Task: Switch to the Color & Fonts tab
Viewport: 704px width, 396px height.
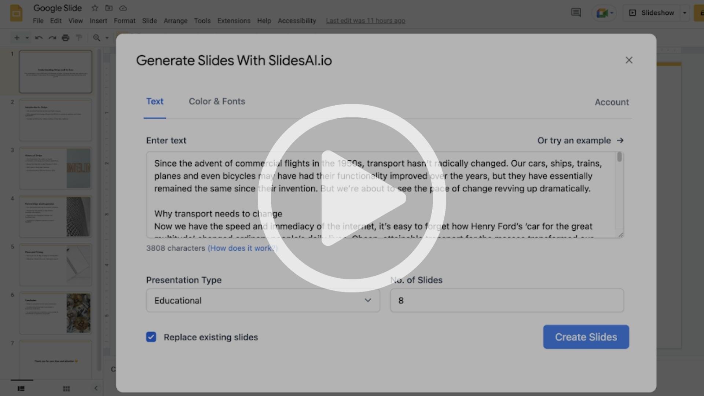Action: [x=217, y=101]
